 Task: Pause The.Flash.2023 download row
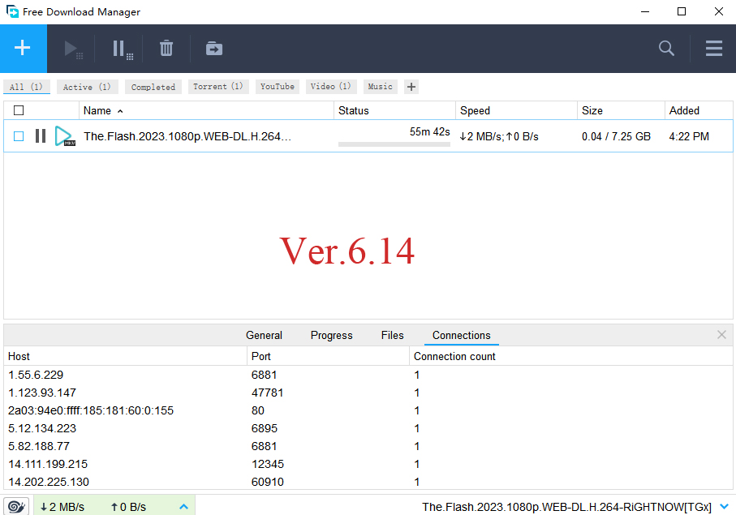click(41, 136)
